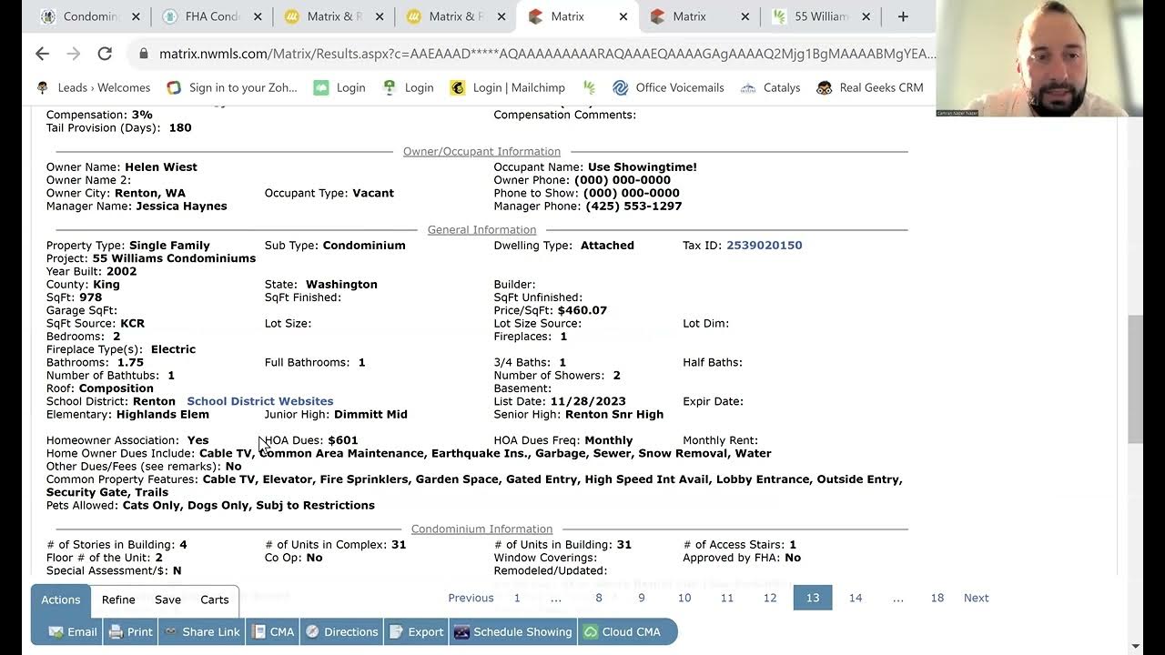Email the listing via Email button
This screenshot has width=1165, height=655.
[x=73, y=631]
